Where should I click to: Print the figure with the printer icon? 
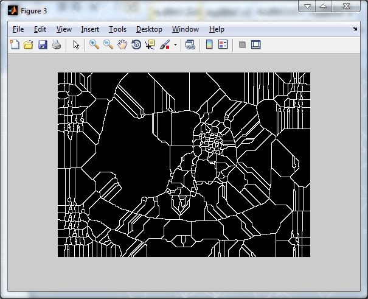(x=57, y=44)
